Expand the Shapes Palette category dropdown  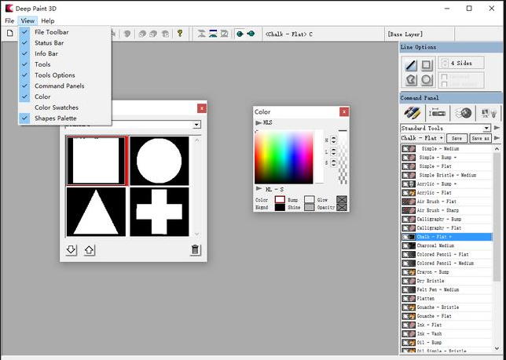pos(196,125)
